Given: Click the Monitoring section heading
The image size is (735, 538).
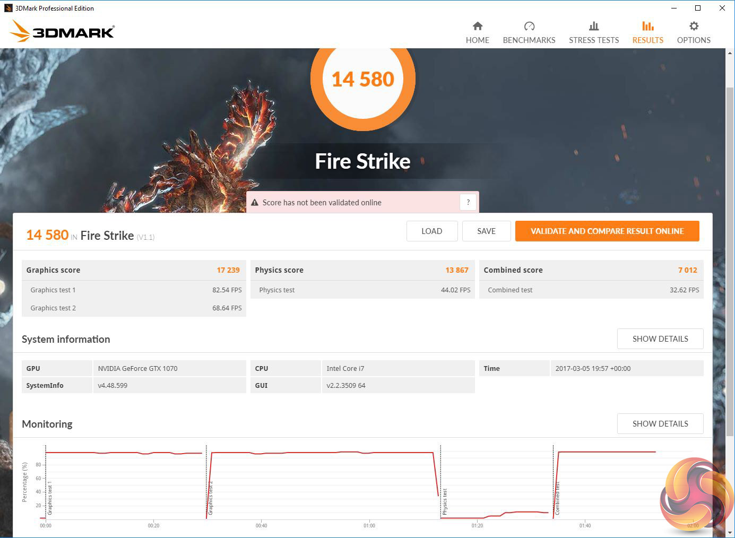Looking at the screenshot, I should click(x=47, y=424).
